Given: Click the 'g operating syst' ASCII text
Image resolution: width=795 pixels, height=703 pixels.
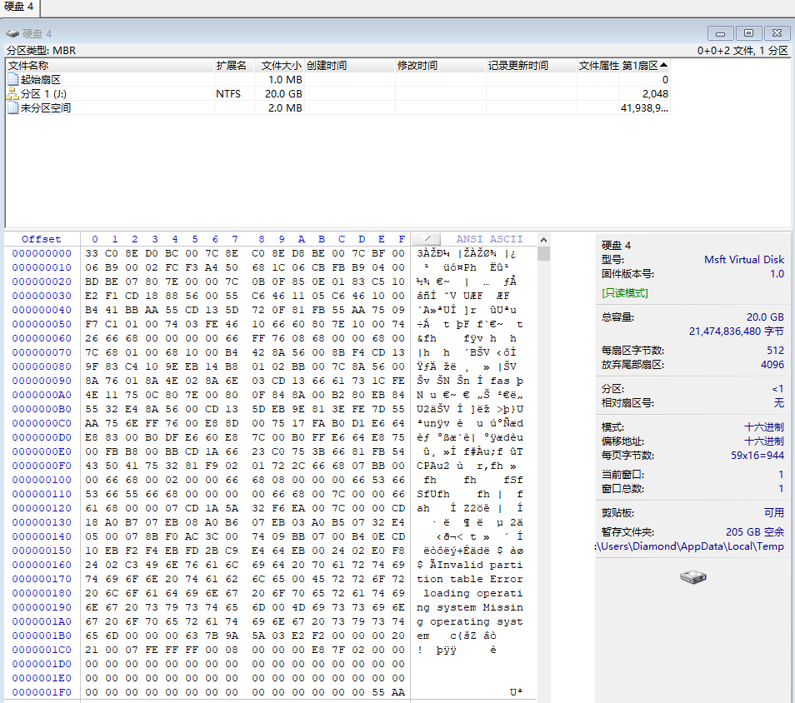Looking at the screenshot, I should point(469,621).
